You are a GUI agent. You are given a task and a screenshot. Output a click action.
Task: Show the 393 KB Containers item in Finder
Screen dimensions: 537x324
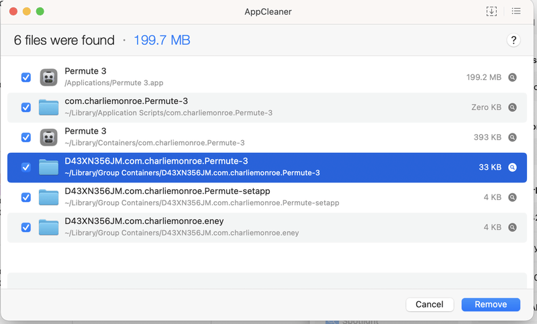pyautogui.click(x=512, y=138)
